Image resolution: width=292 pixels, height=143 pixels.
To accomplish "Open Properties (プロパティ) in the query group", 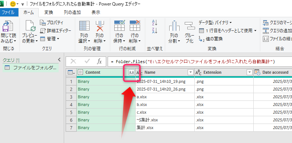I will (x=52, y=23).
